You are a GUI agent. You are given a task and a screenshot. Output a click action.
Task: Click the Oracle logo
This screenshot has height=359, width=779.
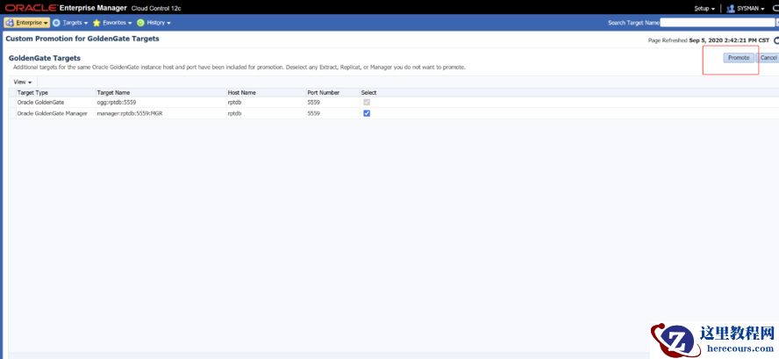[x=31, y=8]
